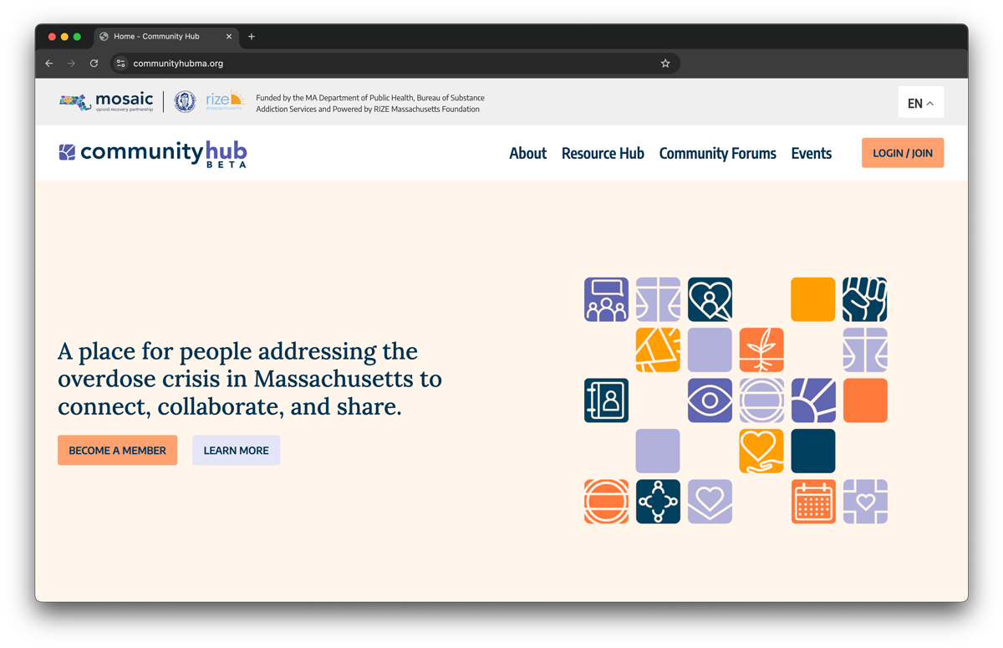Open Community Forums in navigation
This screenshot has width=1003, height=648.
click(x=717, y=154)
